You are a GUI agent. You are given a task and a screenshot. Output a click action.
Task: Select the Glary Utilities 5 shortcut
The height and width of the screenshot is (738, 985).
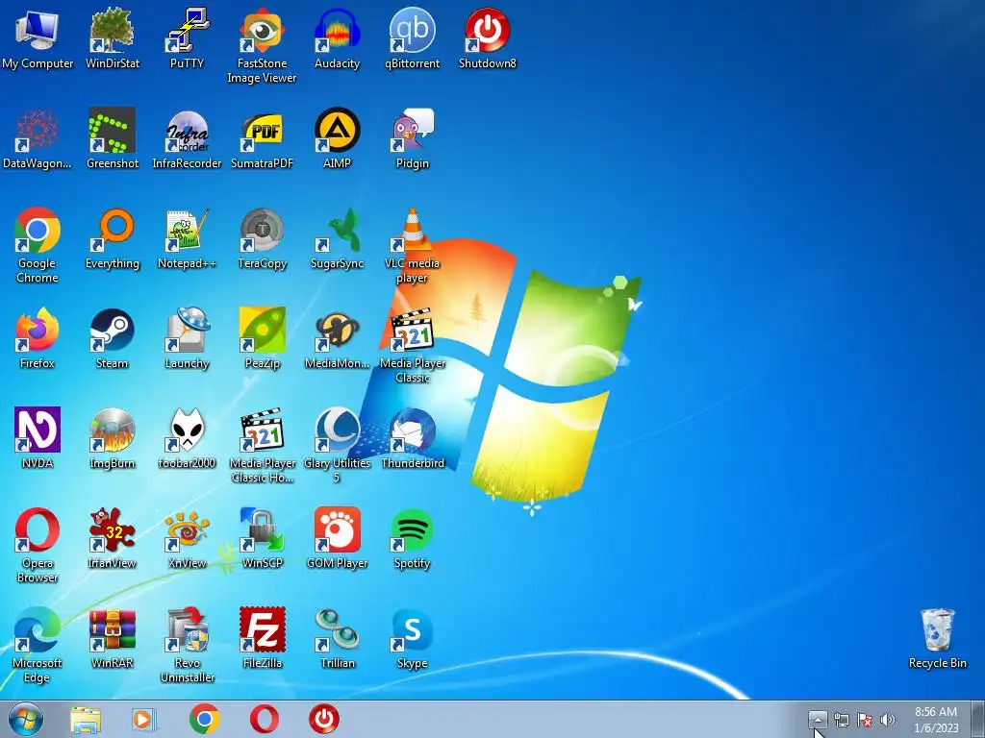pyautogui.click(x=337, y=445)
